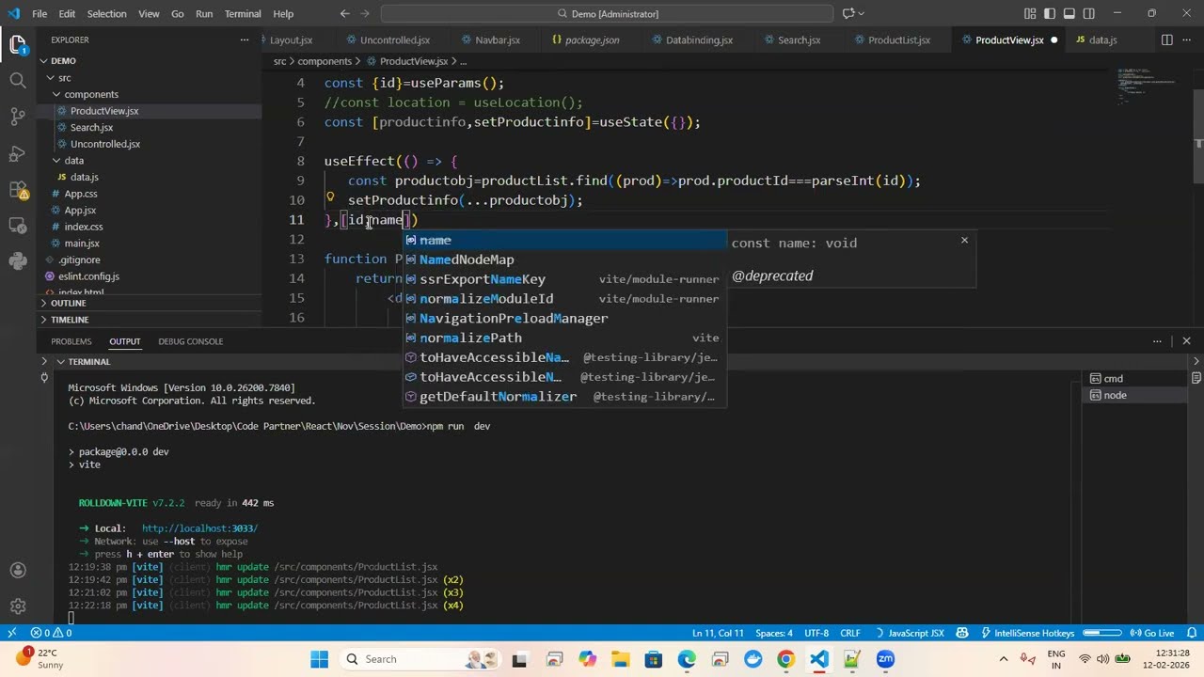This screenshot has width=1204, height=677.
Task: Open main.jsx in explorer tree
Action: pos(82,244)
